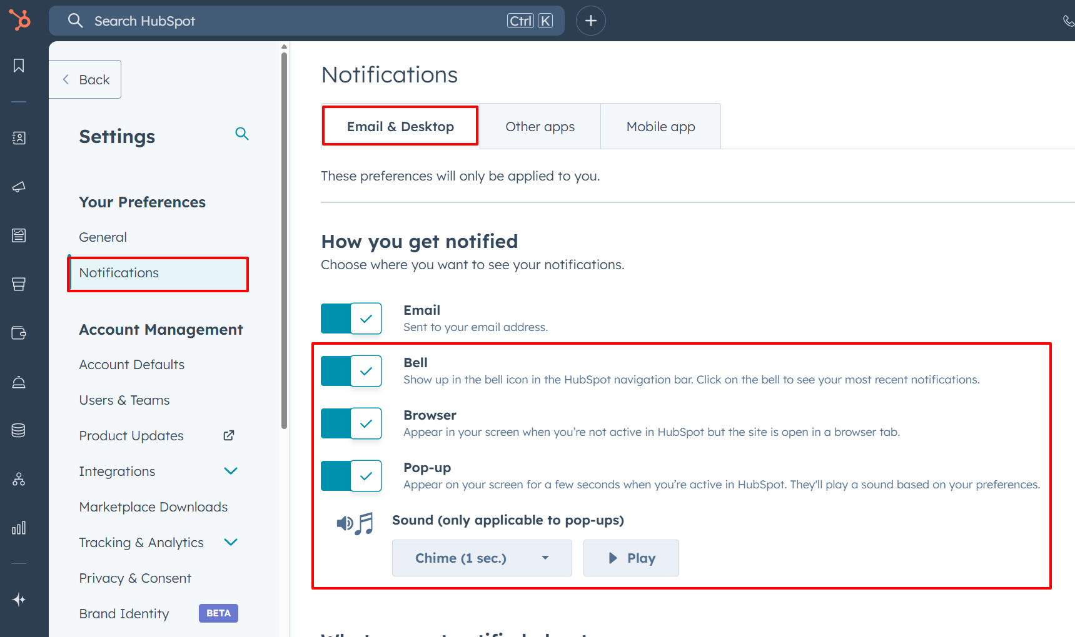Open Users & Teams settings

[x=124, y=400]
